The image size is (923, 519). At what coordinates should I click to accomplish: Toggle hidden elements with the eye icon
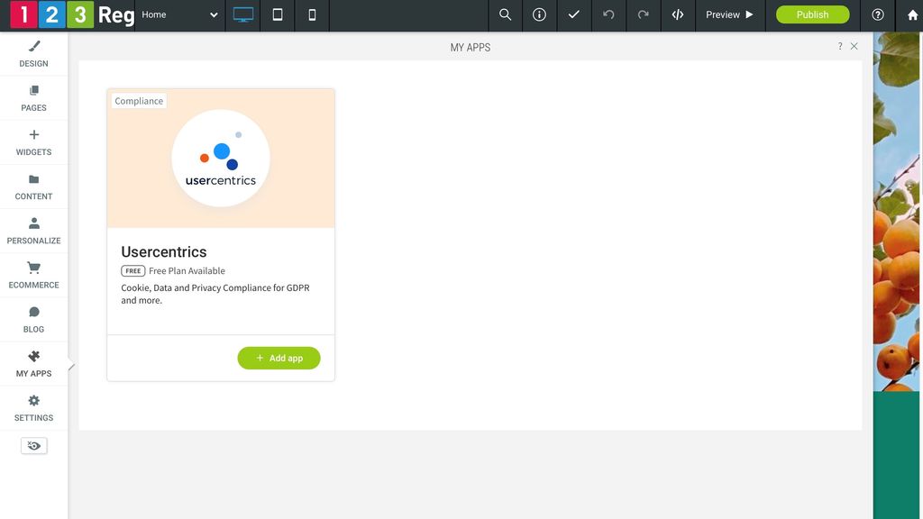(x=33, y=444)
